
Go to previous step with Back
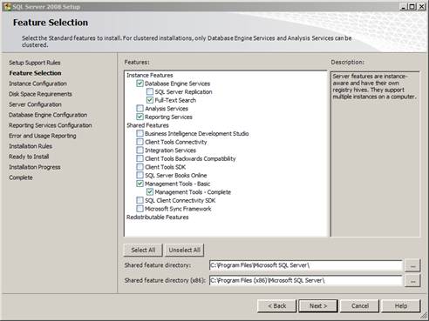click(276, 306)
